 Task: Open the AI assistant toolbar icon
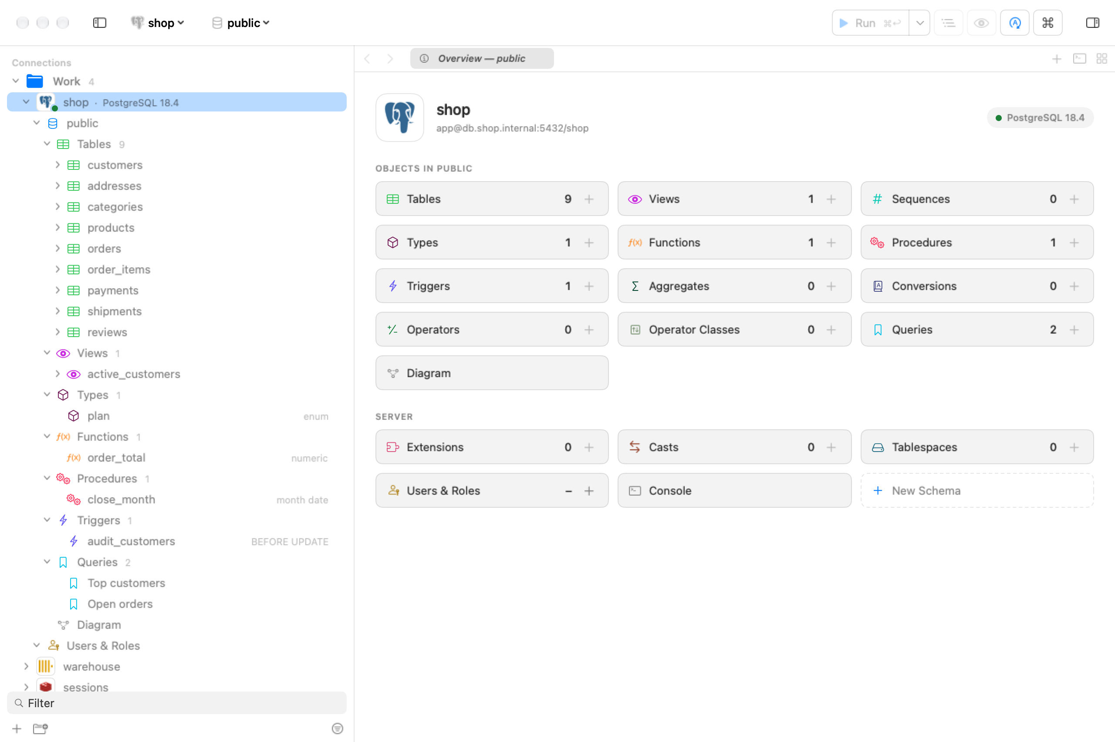coord(1015,23)
